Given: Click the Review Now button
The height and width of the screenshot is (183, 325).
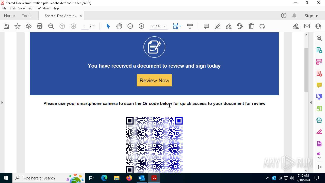Looking at the screenshot, I should pos(154,80).
